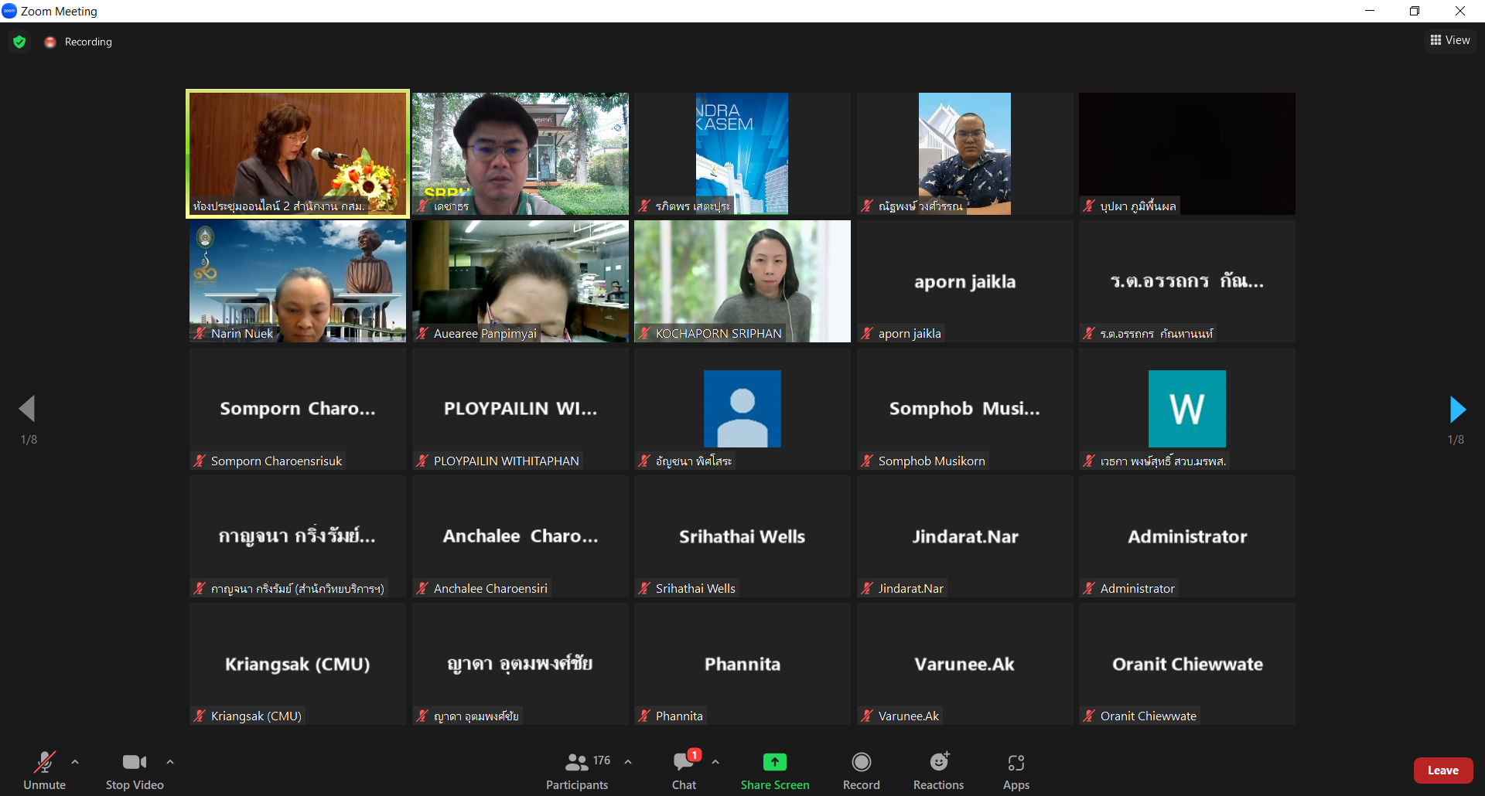Open the View layout menu
The image size is (1485, 796).
(x=1450, y=40)
